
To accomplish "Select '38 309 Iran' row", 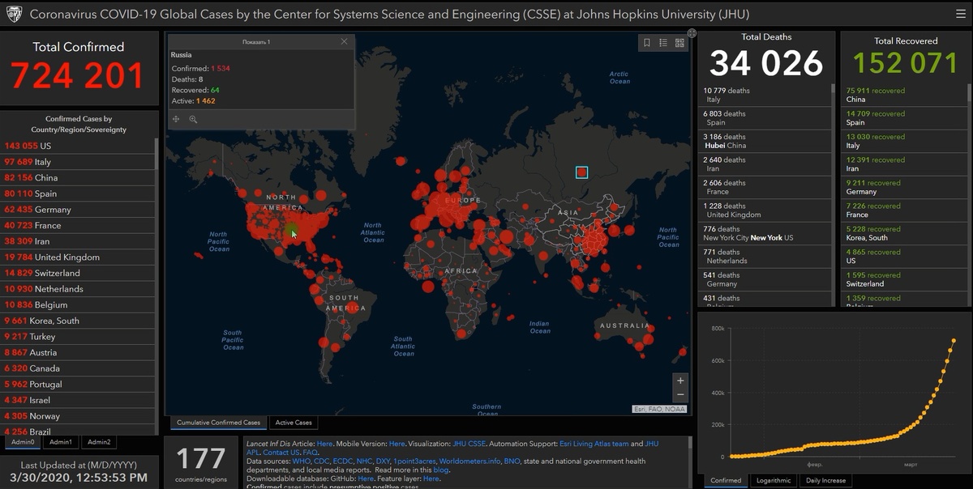I will tap(78, 241).
